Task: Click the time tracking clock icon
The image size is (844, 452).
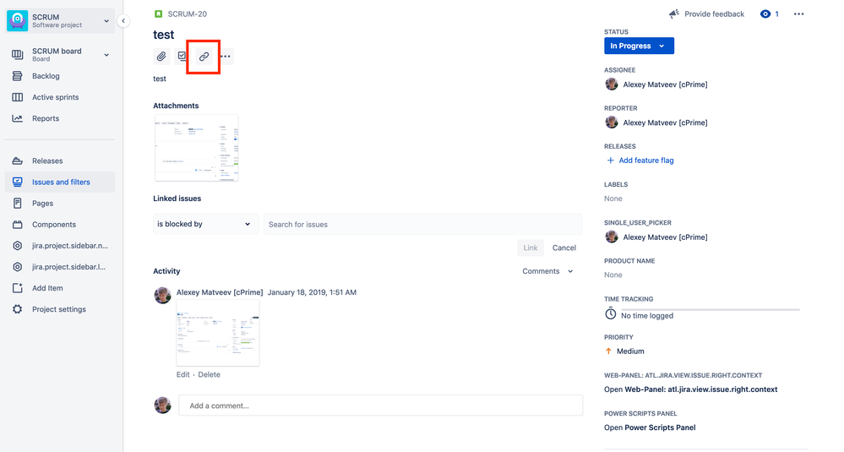Action: (610, 313)
